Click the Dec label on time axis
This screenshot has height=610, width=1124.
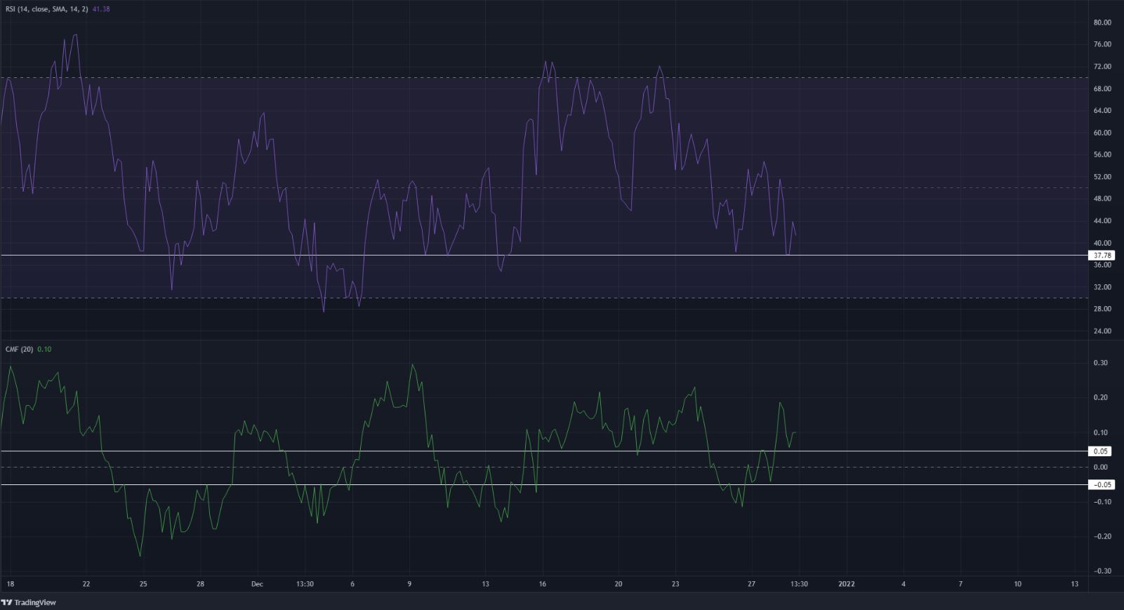[257, 583]
